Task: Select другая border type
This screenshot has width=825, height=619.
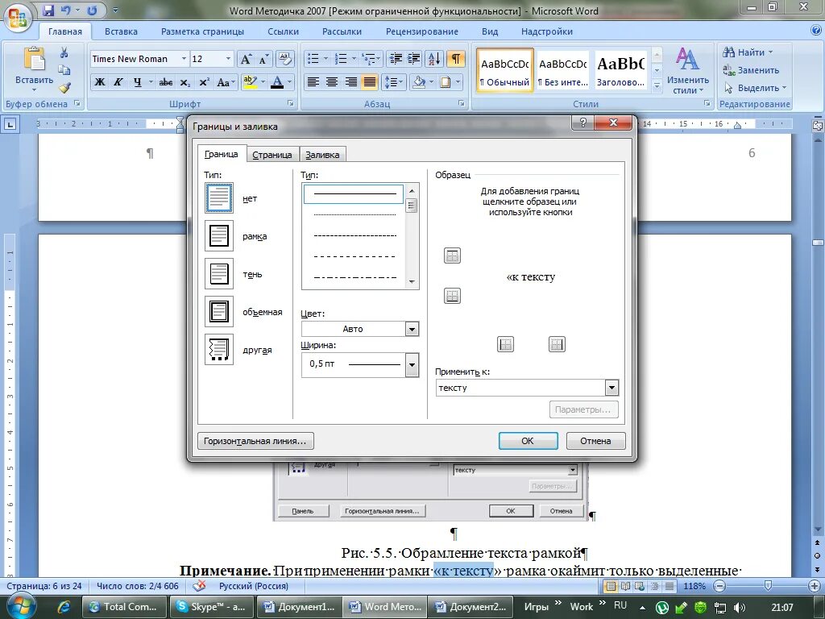Action: click(219, 350)
